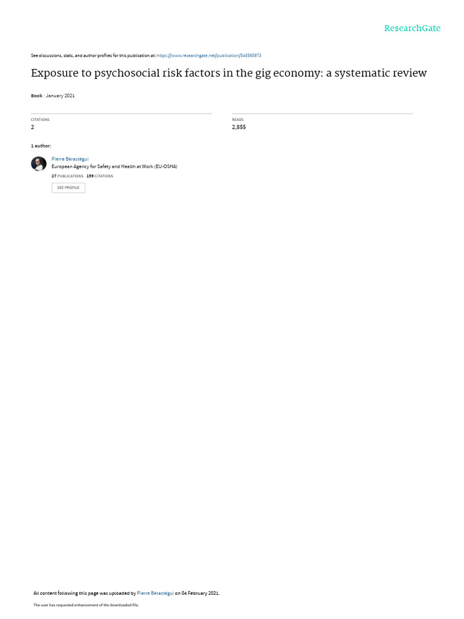Click the CITATIONS stat label
The image size is (464, 619).
[x=40, y=120]
